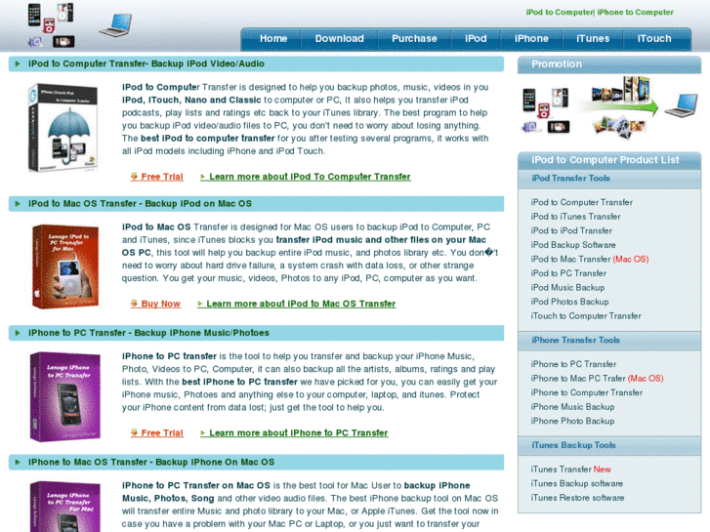
Task: Learn more about iPhone to PC Transfer
Action: coord(299,432)
